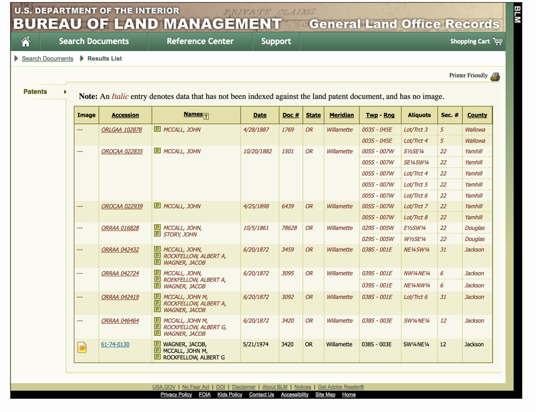This screenshot has width=536, height=412.
Task: Click patentee icon beside ROEKFELLOW, ALBERT A
Action: pos(157,279)
